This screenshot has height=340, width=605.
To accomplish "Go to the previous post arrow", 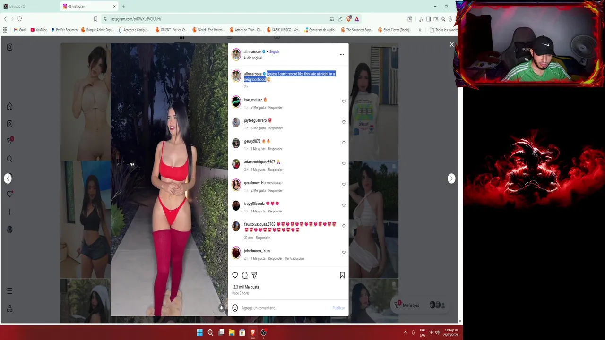I will pos(8,178).
